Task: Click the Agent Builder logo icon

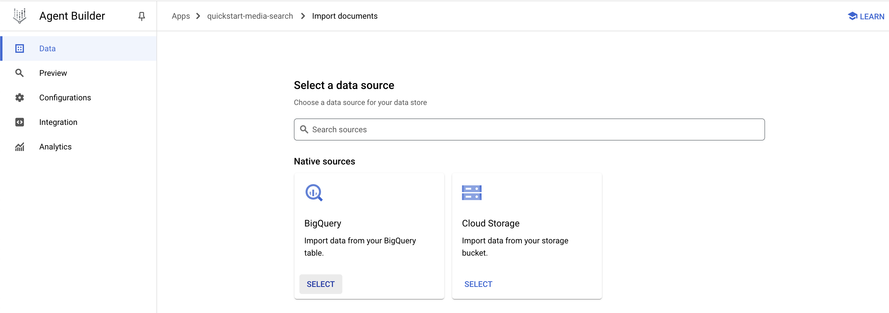Action: (x=20, y=16)
